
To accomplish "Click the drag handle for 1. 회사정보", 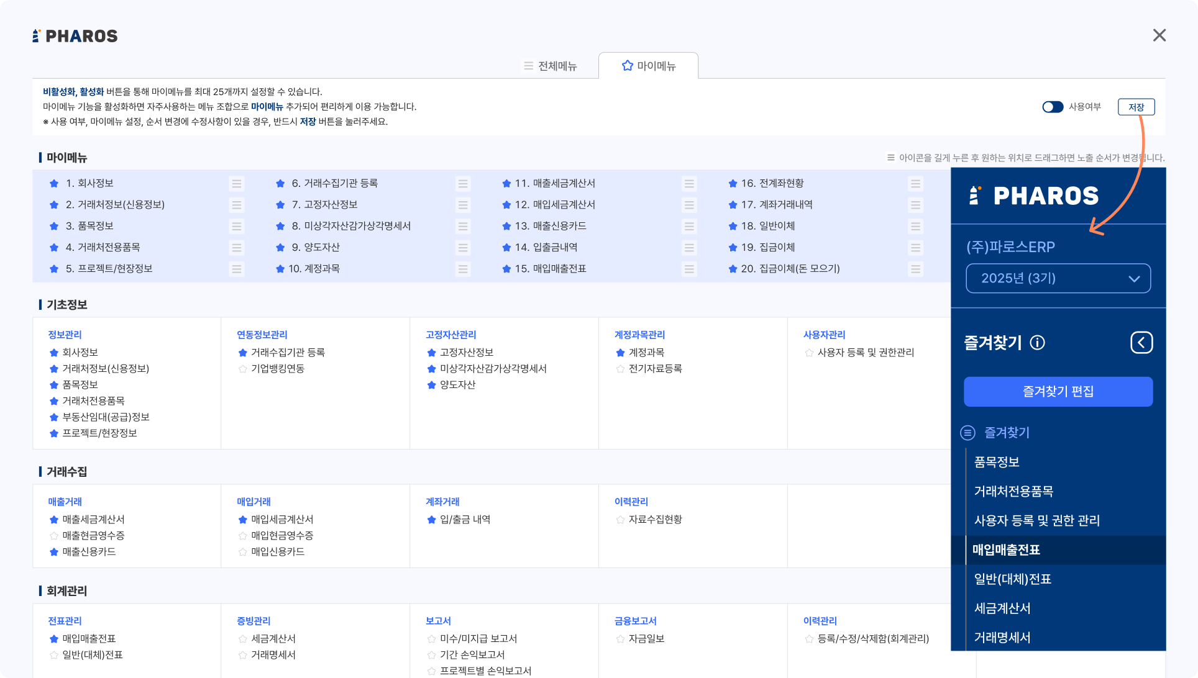I will coord(236,184).
